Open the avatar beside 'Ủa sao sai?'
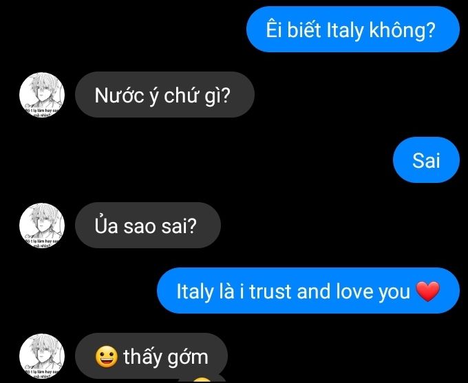The width and height of the screenshot is (468, 383). 42,226
